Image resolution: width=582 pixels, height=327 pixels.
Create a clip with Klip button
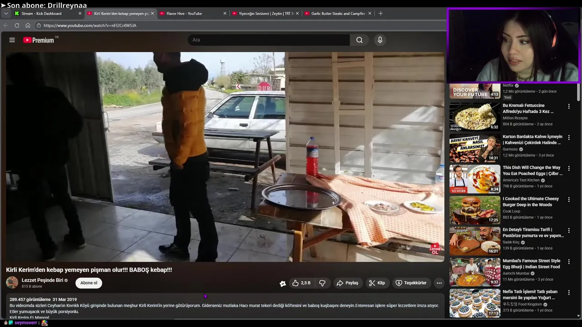(x=377, y=283)
